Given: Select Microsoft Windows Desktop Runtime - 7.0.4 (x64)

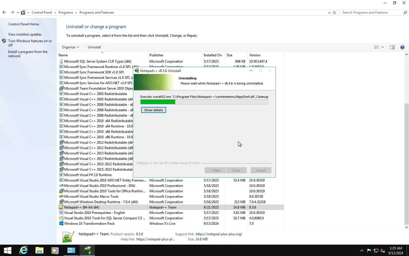Looking at the screenshot, I should pyautogui.click(x=171, y=202).
